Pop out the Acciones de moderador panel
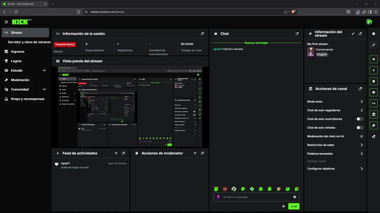Screen dimensions: 380x213 (202, 153)
